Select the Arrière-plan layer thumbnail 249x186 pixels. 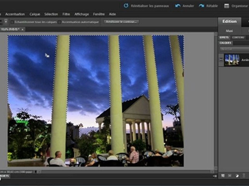[x=232, y=60]
